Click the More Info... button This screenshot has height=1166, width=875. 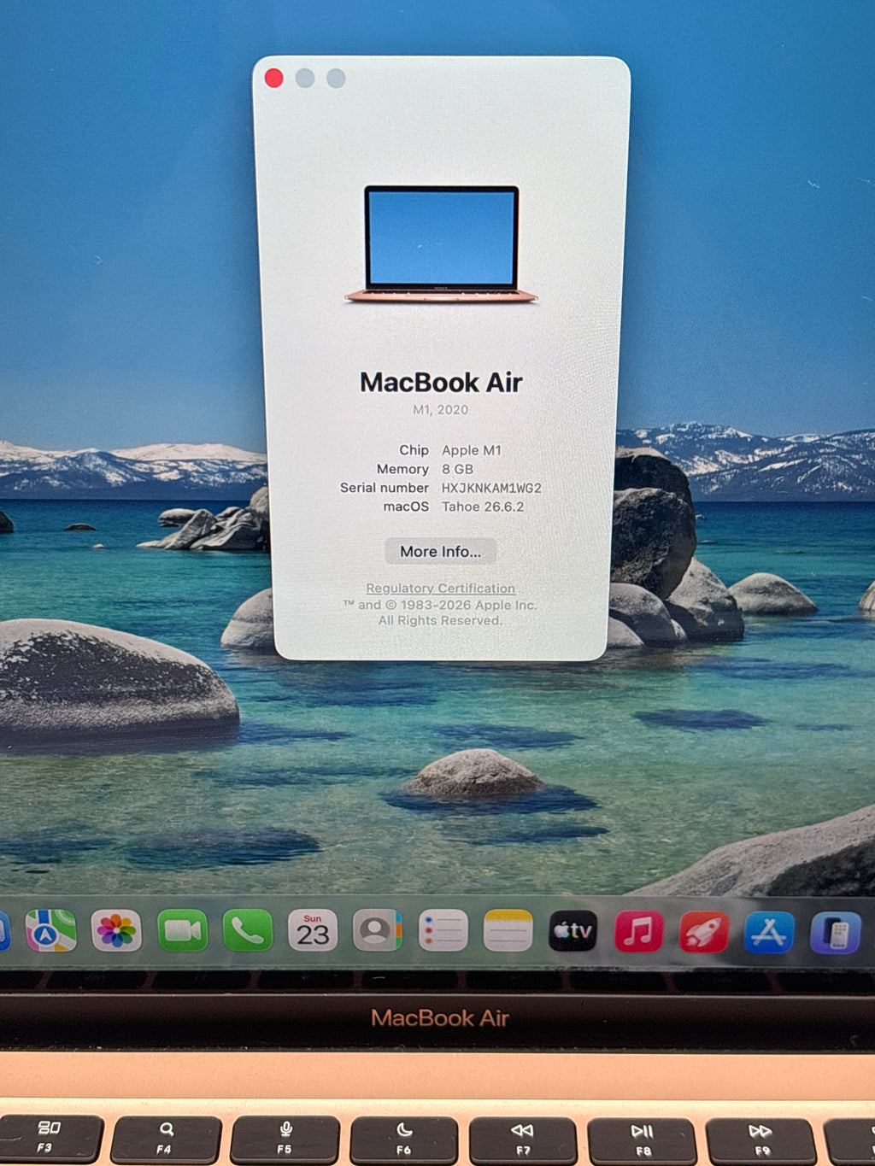click(x=441, y=552)
